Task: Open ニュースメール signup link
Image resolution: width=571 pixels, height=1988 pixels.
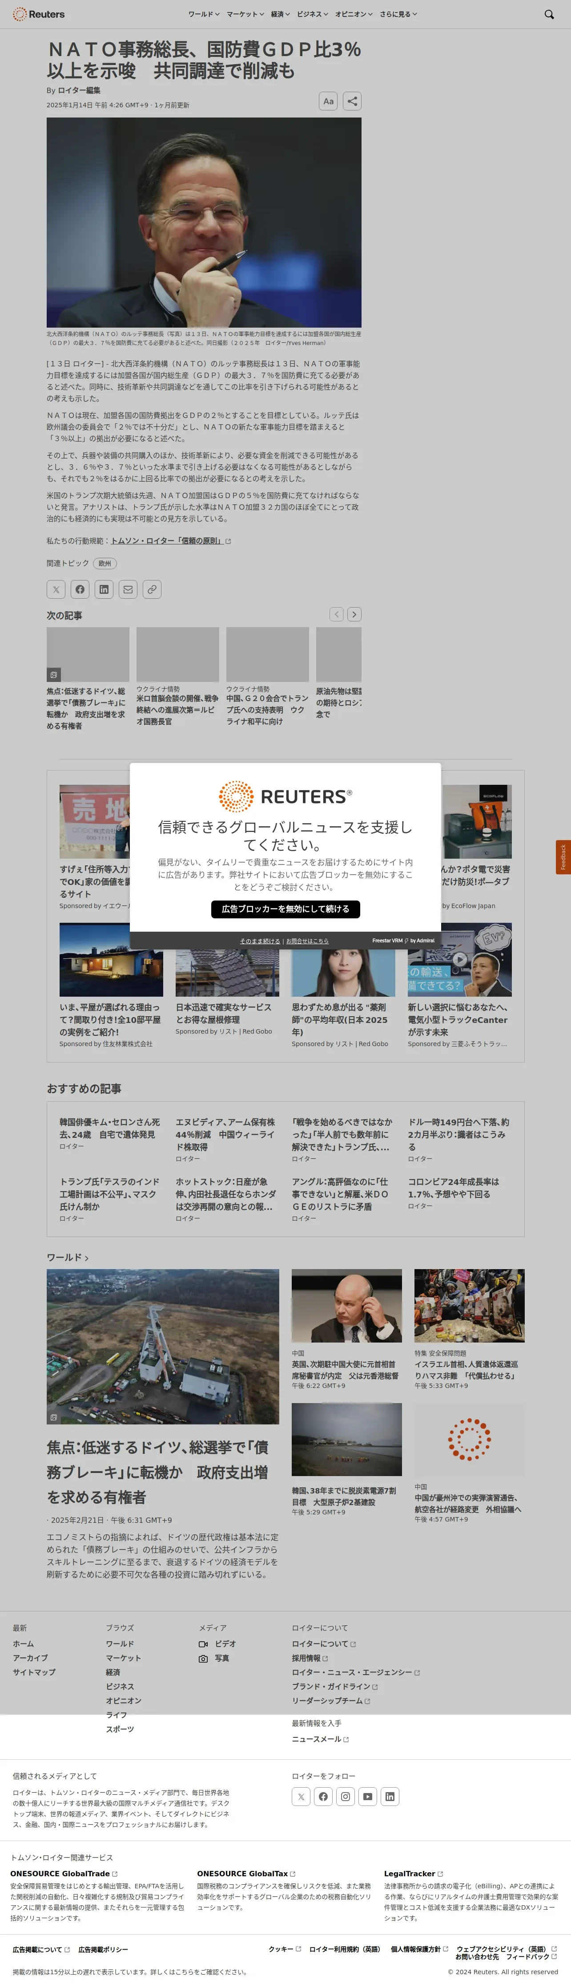Action: pyautogui.click(x=320, y=1739)
